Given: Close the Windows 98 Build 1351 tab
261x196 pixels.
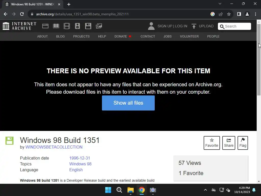Looking at the screenshot, I should pyautogui.click(x=59, y=4).
